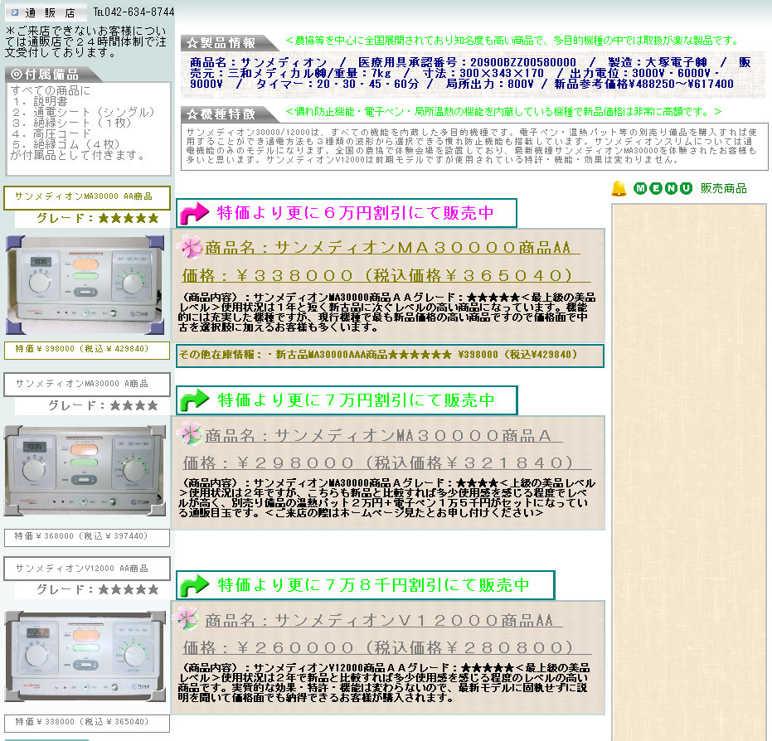Open product link サンメディオンV12000商品AA
This screenshot has height=741, width=772.
click(x=384, y=621)
